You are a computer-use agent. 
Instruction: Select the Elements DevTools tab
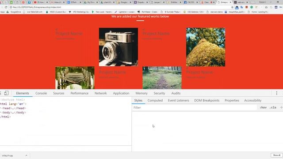tap(23, 93)
